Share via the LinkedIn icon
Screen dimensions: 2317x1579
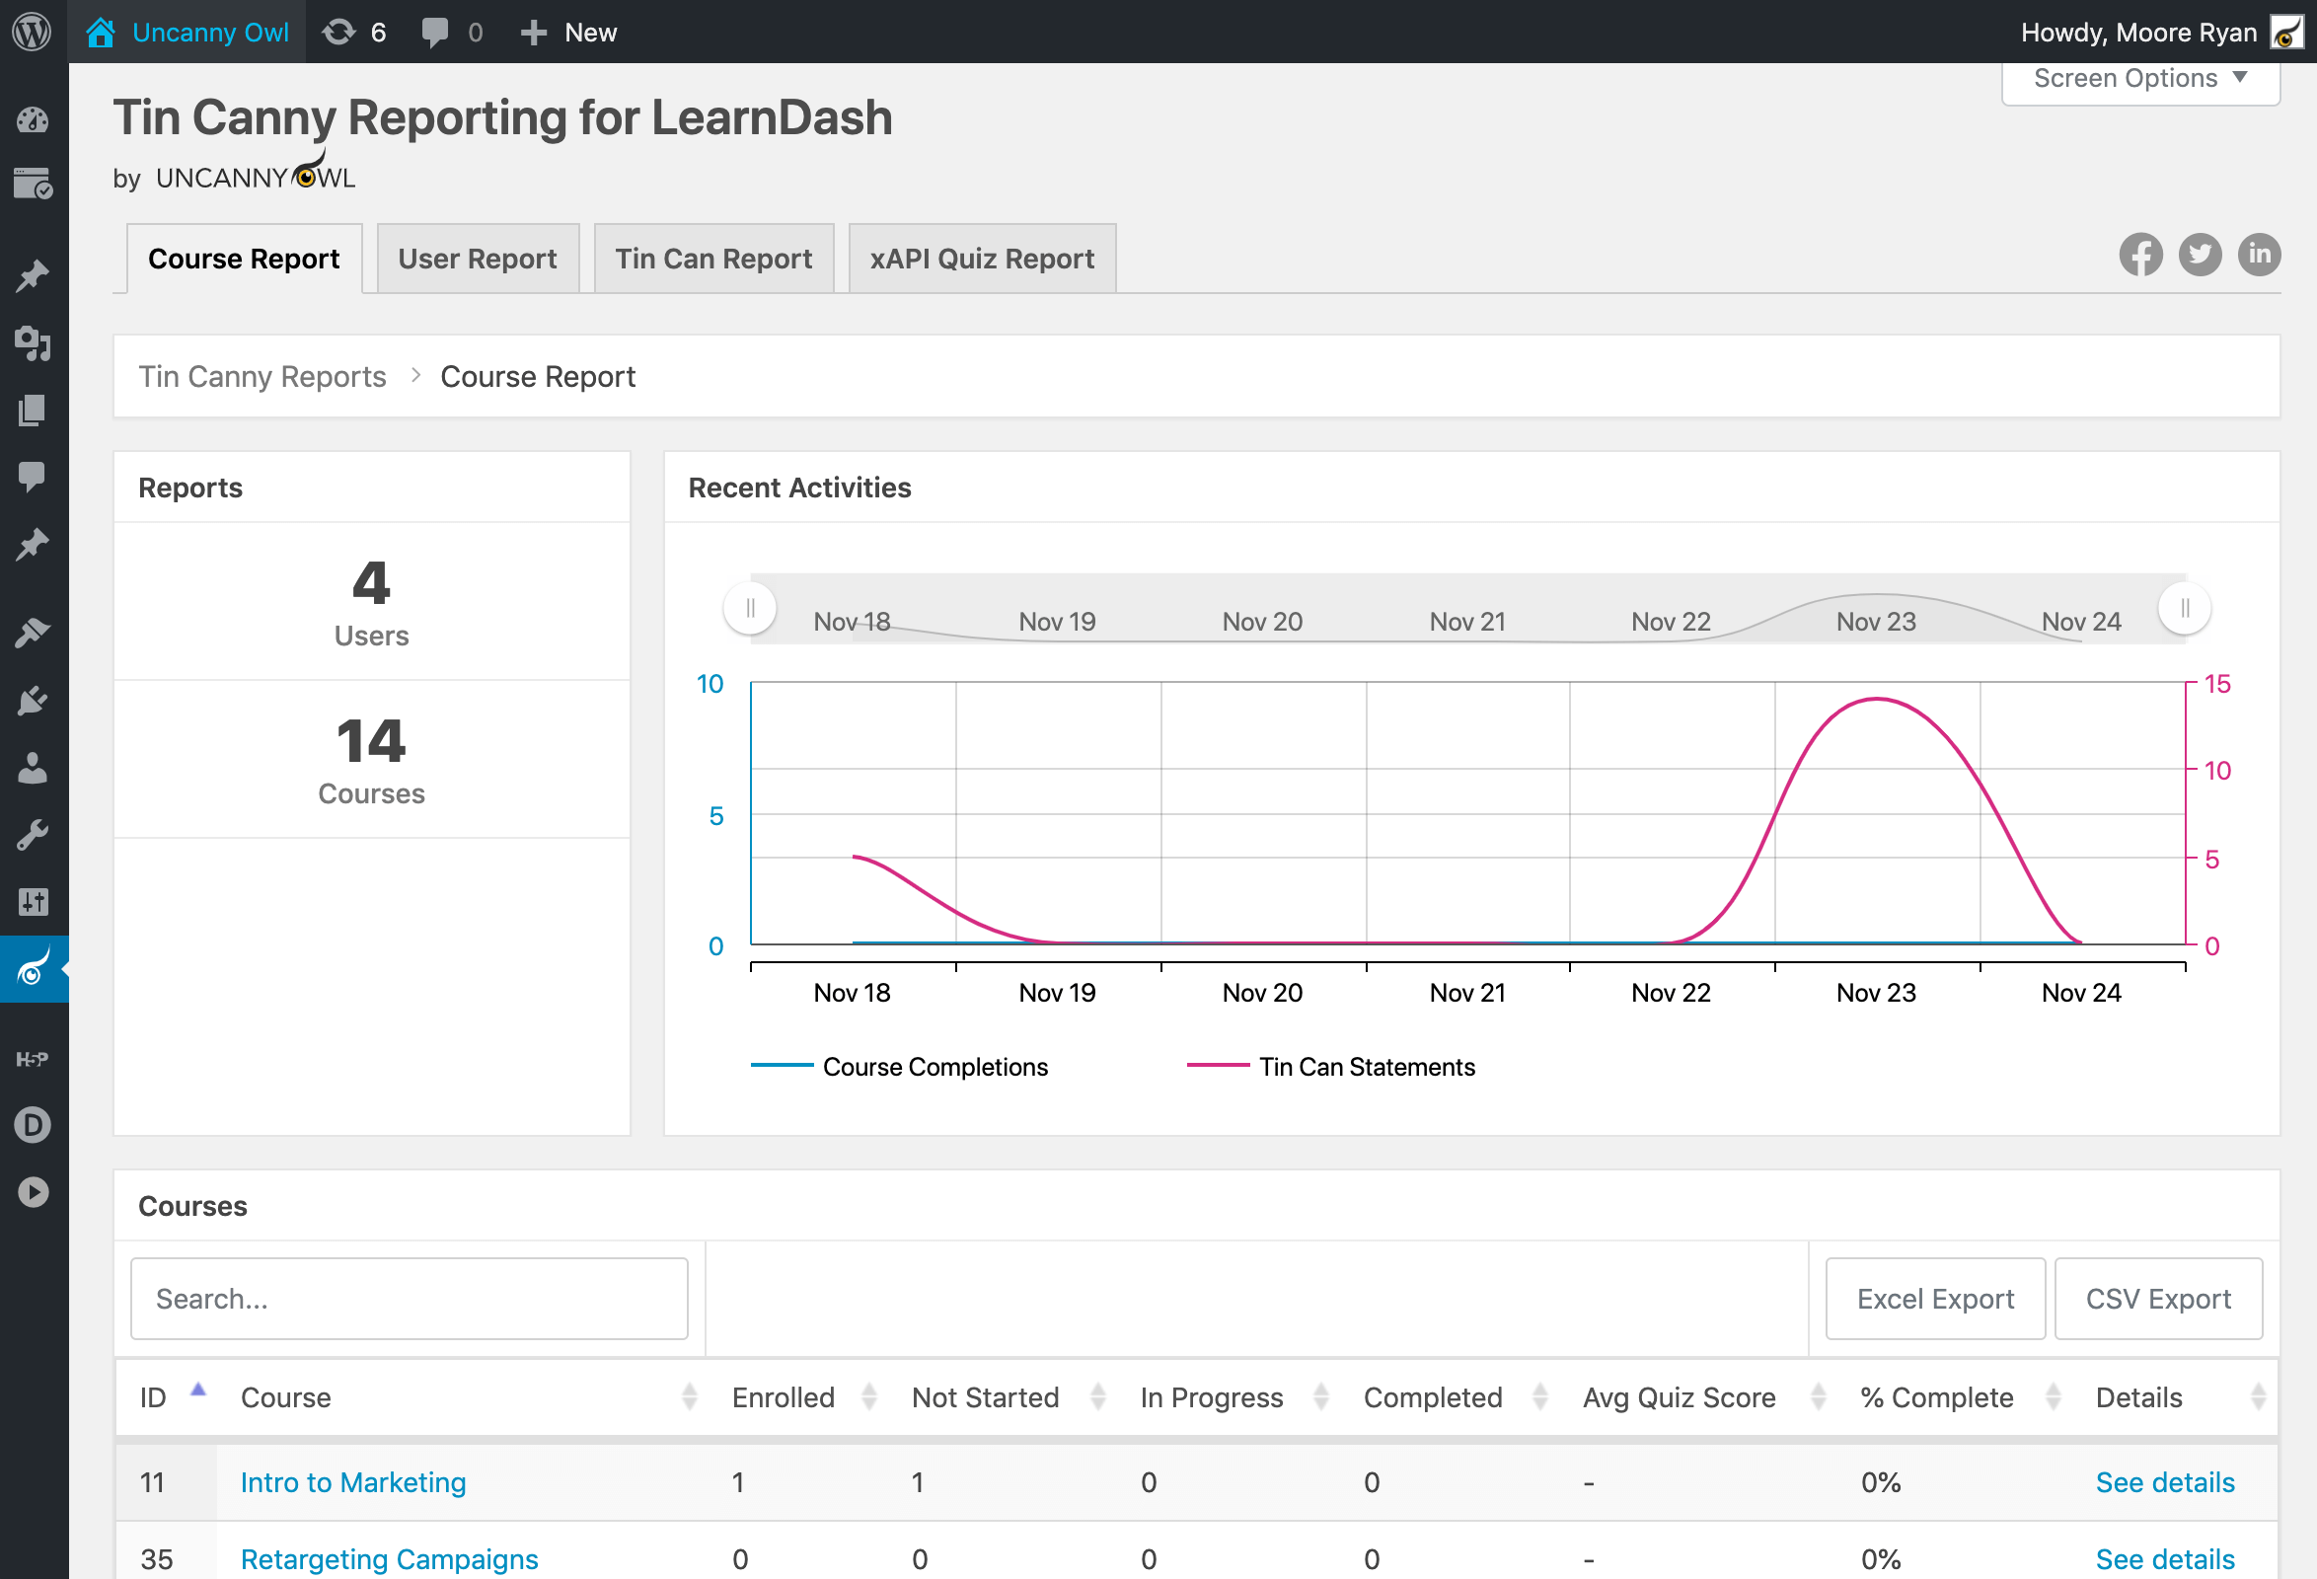pos(2258,256)
